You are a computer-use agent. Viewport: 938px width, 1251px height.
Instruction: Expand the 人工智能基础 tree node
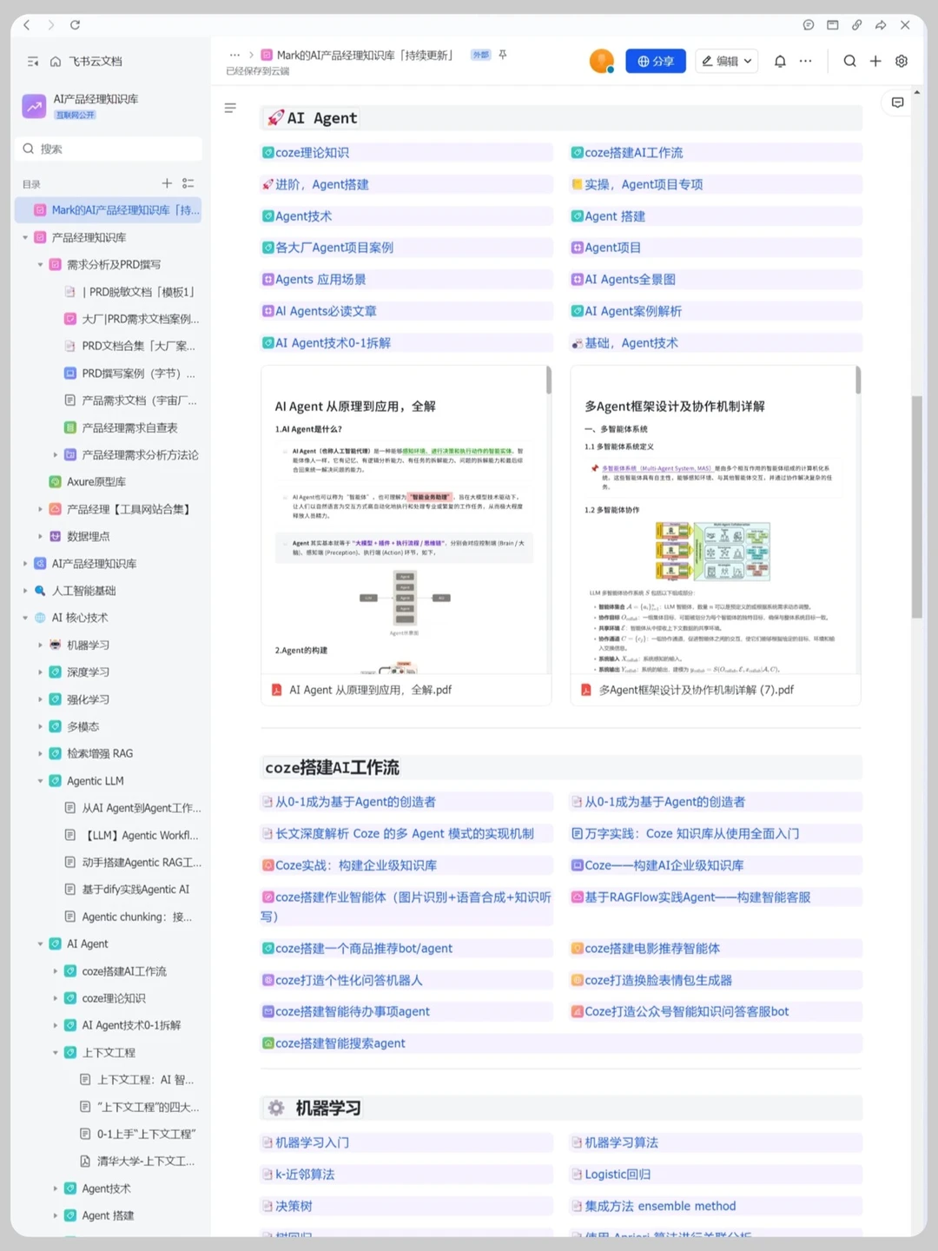[x=25, y=591]
